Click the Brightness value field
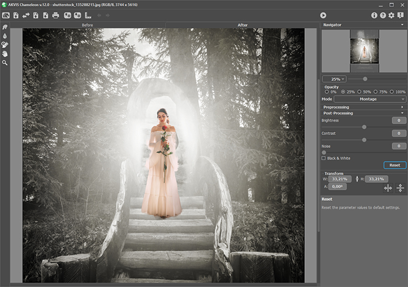408x287 pixels. 399,121
